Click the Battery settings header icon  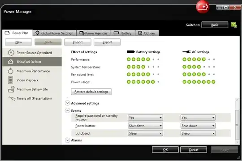pos(131,52)
